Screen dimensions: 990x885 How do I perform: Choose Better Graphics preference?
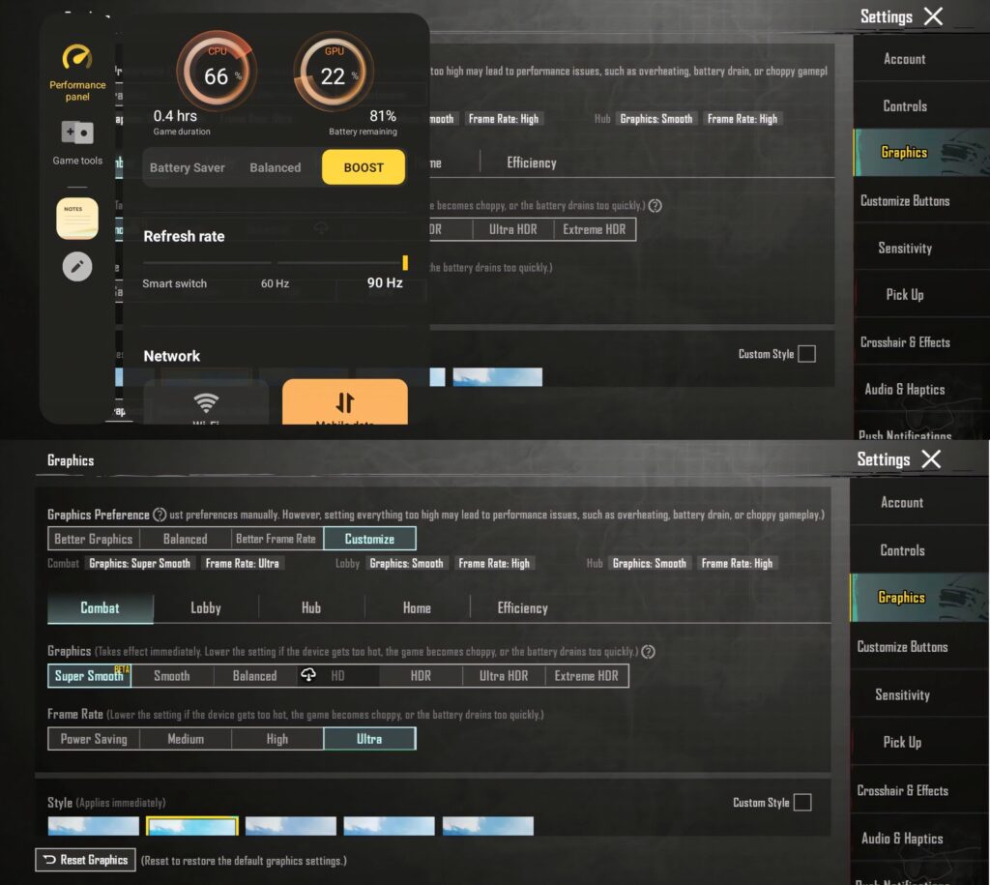click(x=94, y=539)
